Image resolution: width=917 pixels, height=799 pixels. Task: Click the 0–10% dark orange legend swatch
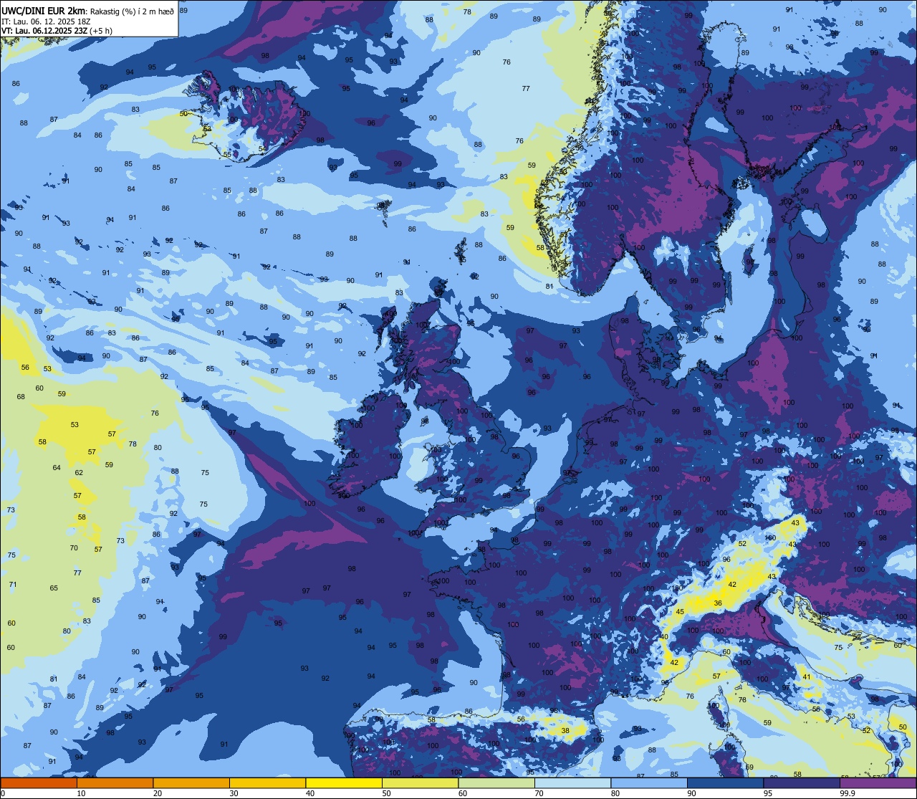[x=39, y=783]
